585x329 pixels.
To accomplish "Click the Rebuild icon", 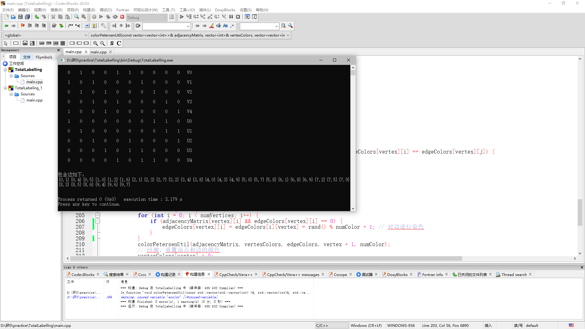I will coord(115,17).
